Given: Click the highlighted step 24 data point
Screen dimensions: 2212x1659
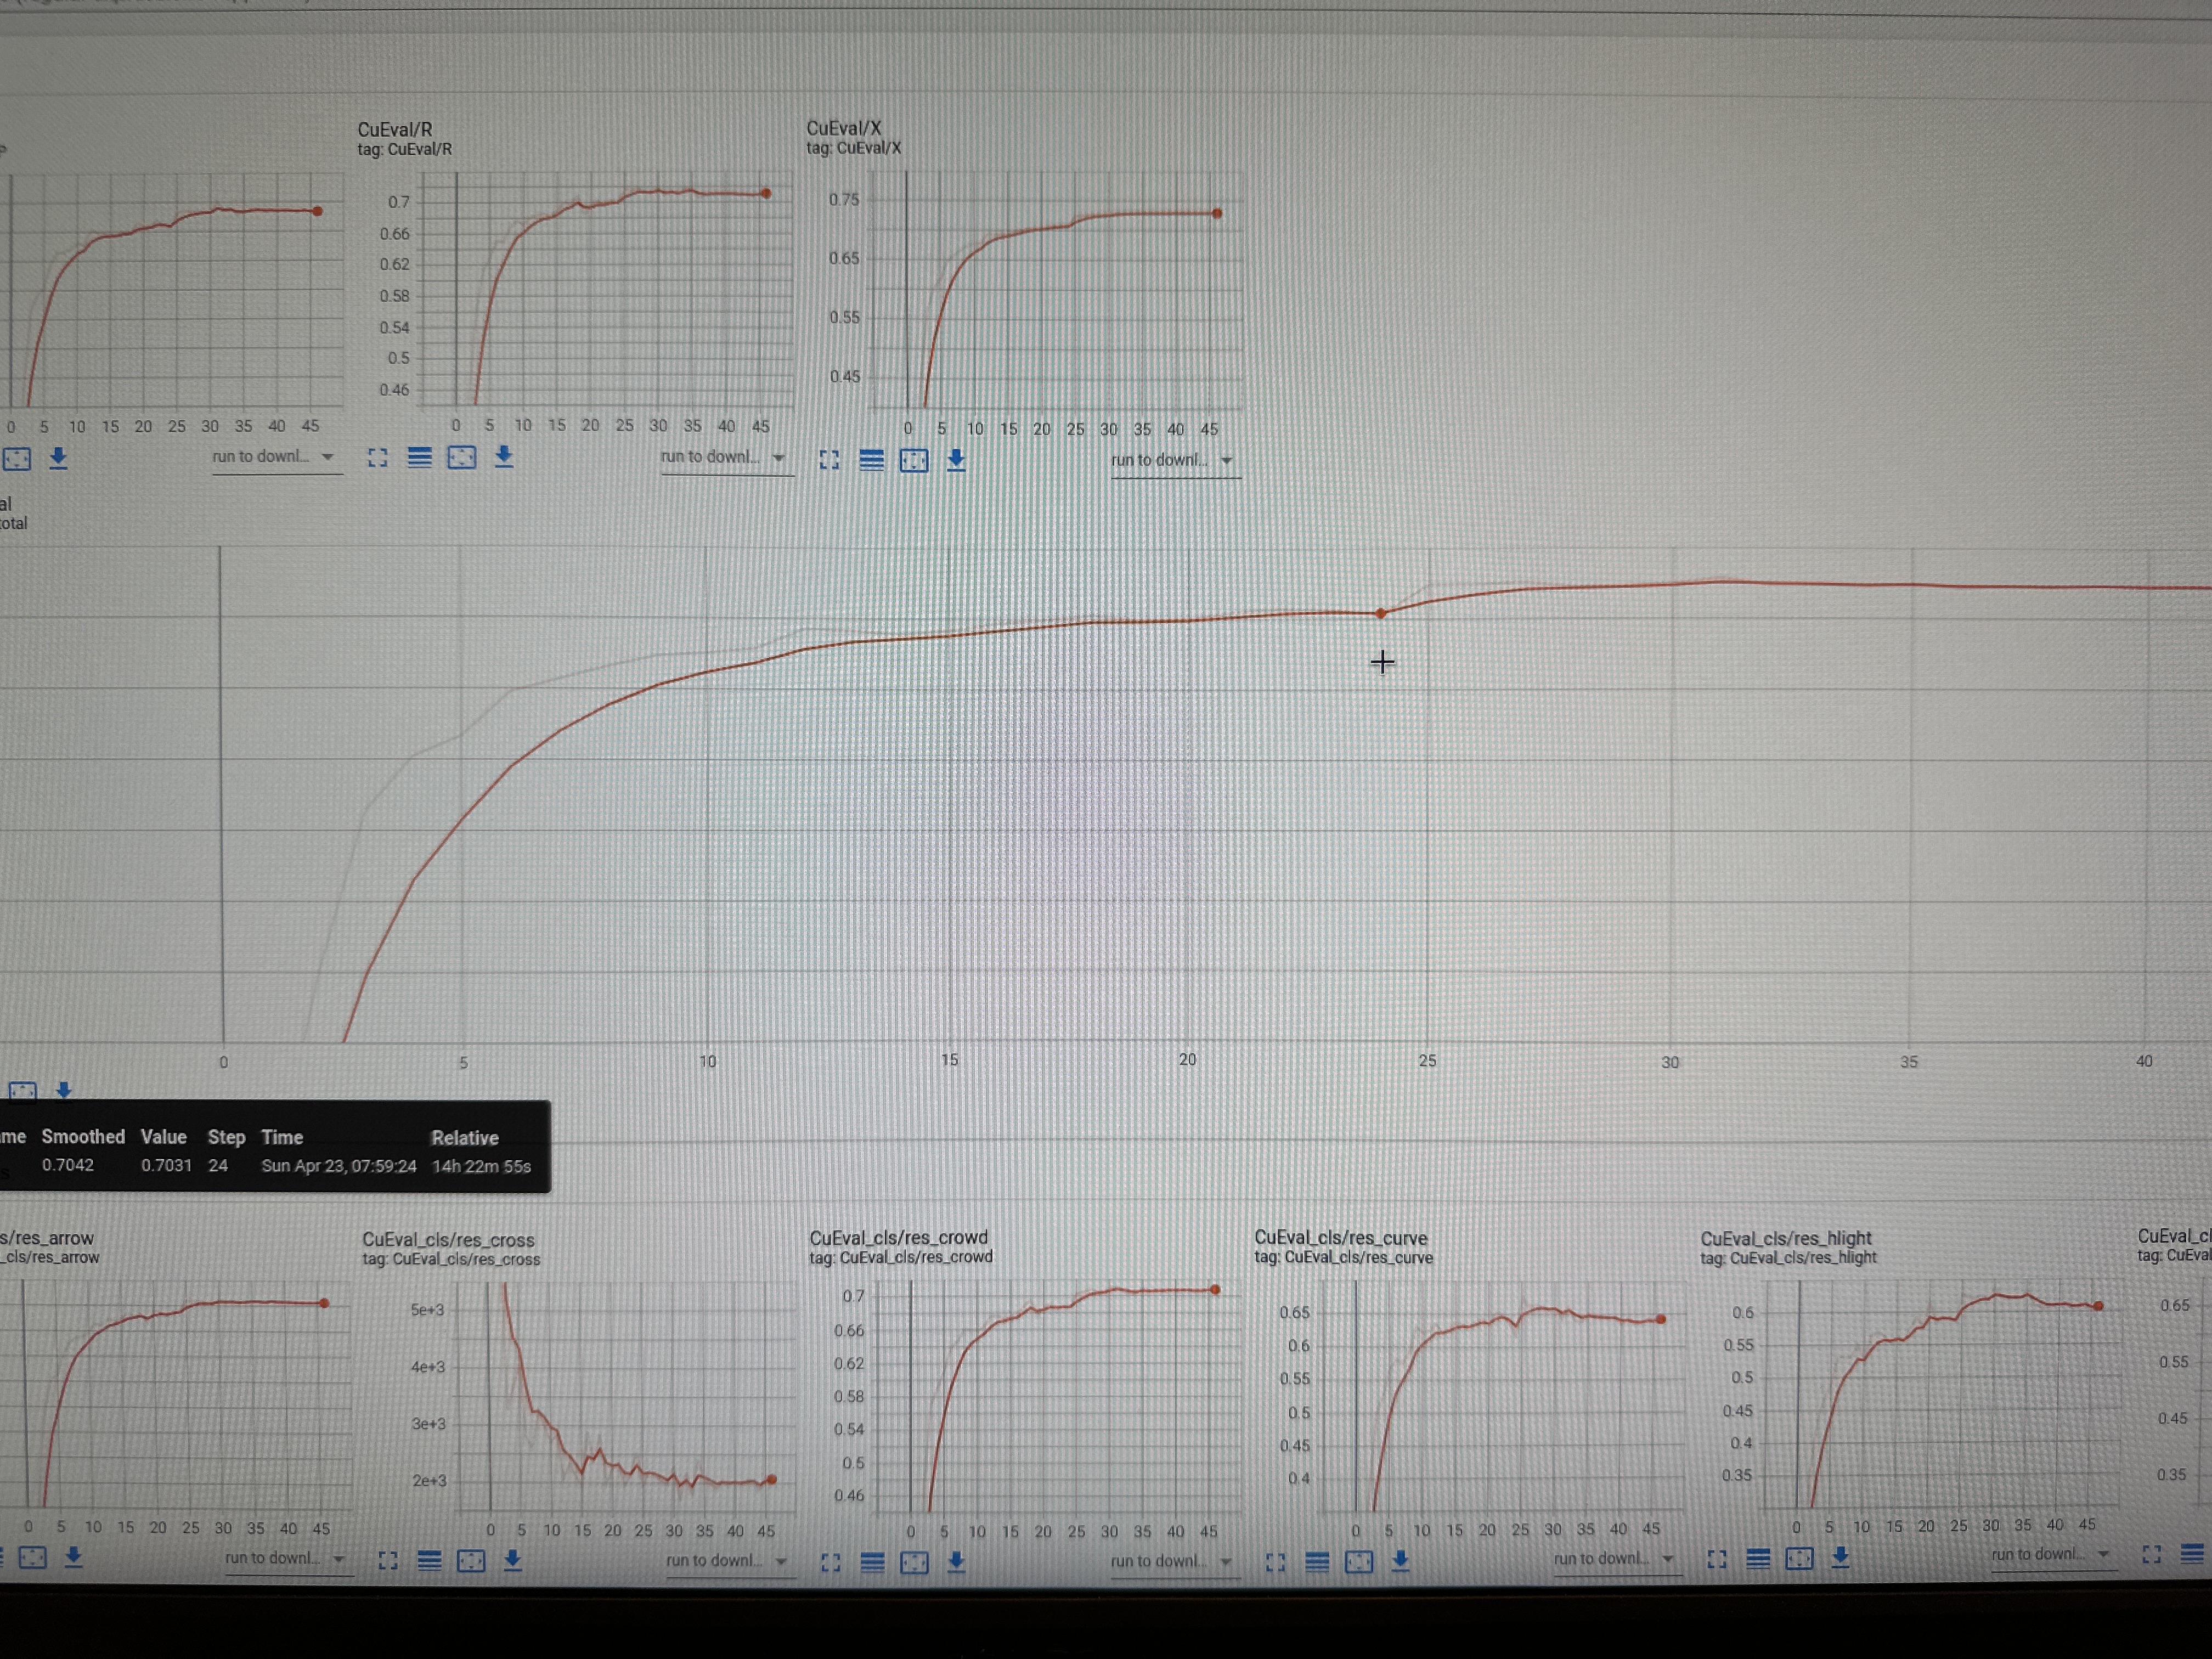Looking at the screenshot, I should pos(1381,614).
